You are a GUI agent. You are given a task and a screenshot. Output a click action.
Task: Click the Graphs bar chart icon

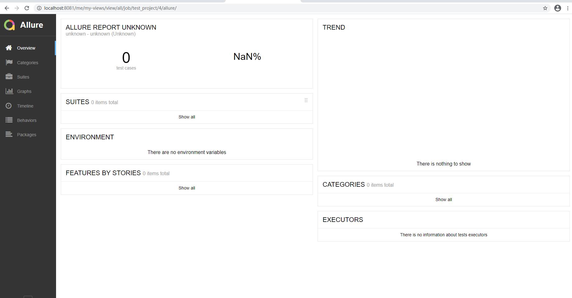pyautogui.click(x=9, y=91)
